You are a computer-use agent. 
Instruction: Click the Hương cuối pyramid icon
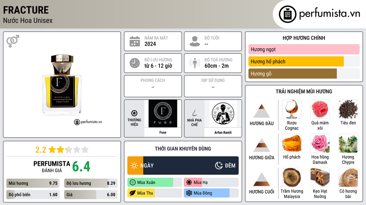[x=262, y=179]
